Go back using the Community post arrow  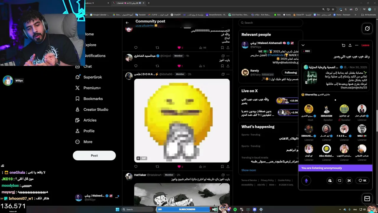[x=127, y=22]
